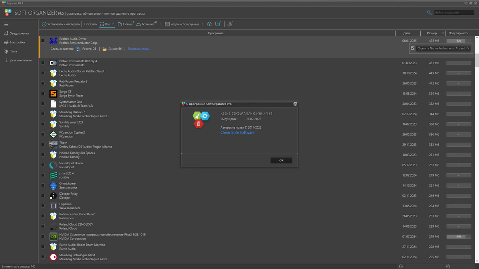Click the Реестр: 25 registry icon
This screenshot has height=269, width=479.
(x=78, y=49)
